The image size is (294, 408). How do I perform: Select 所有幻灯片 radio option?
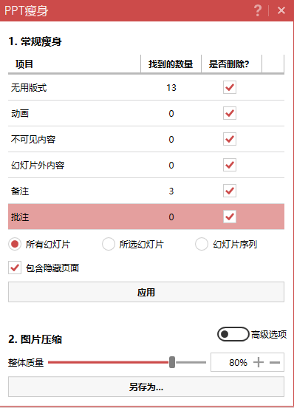(15, 244)
